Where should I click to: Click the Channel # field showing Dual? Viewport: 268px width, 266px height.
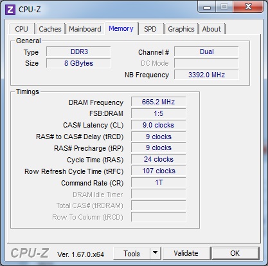[x=206, y=52]
